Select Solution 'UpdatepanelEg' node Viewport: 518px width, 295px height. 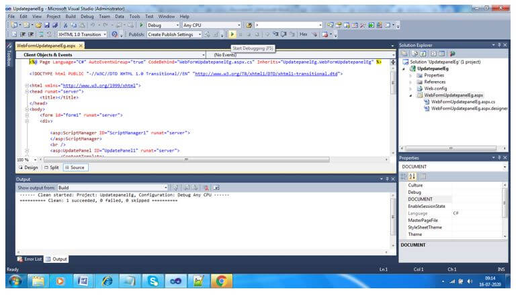tap(445, 62)
